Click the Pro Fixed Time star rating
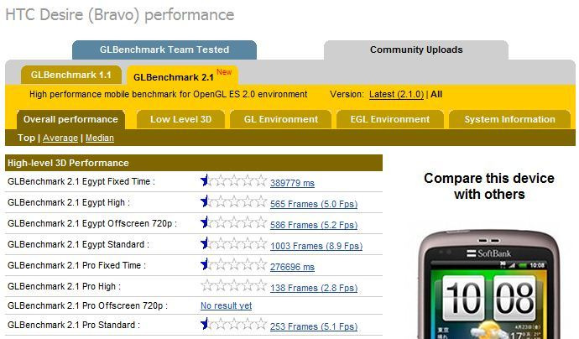This screenshot has height=339, width=579. click(233, 264)
